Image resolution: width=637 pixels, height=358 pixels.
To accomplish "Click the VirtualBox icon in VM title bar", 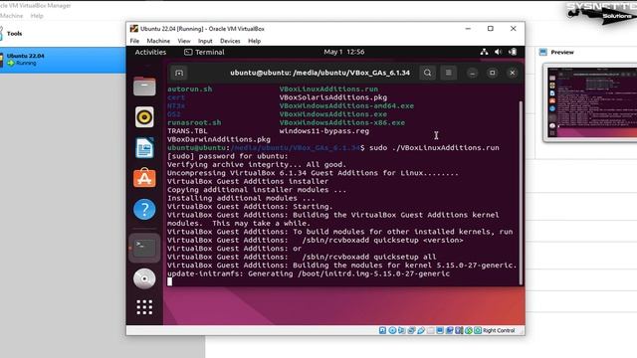I will pyautogui.click(x=133, y=29).
